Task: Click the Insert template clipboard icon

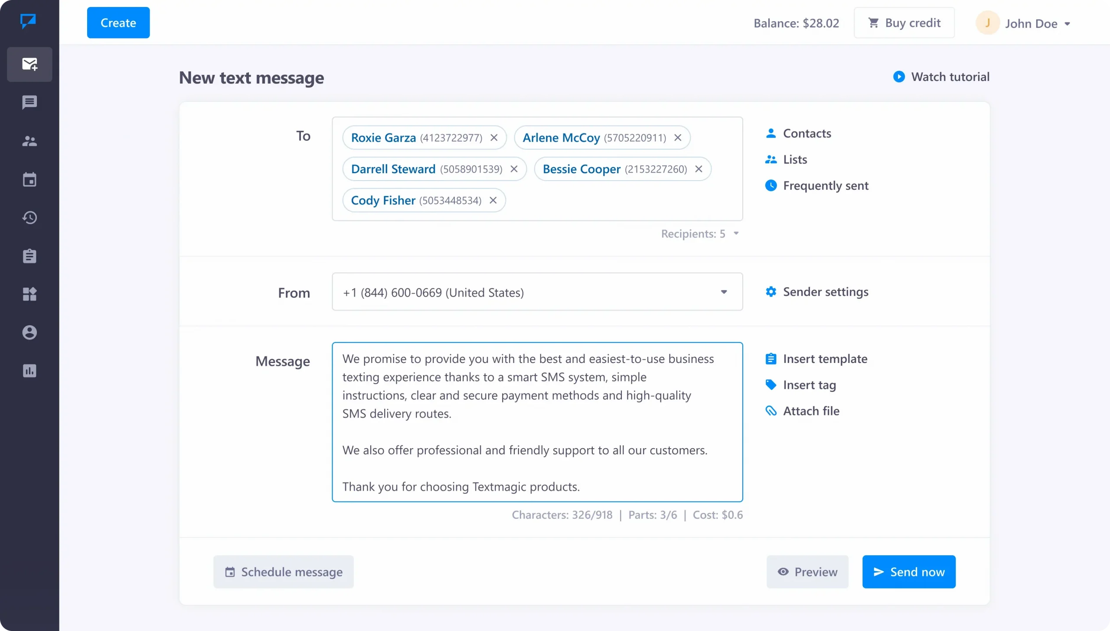Action: [770, 359]
